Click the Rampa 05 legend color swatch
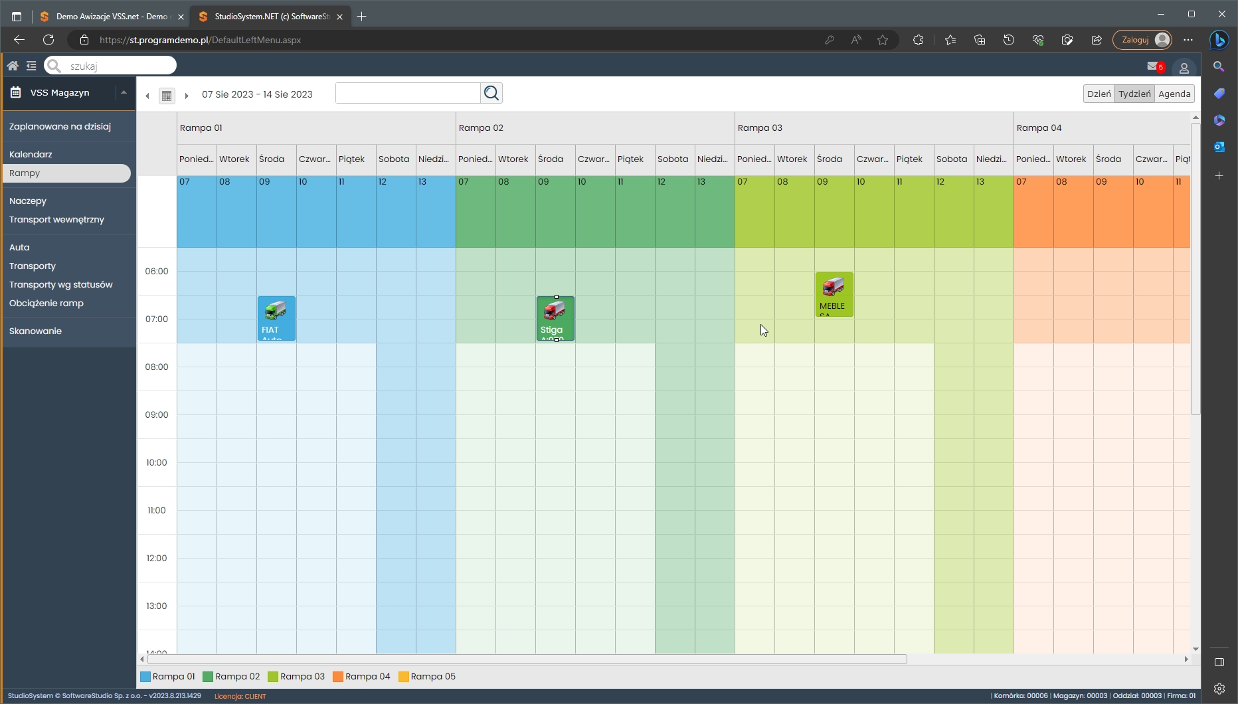 pos(403,677)
